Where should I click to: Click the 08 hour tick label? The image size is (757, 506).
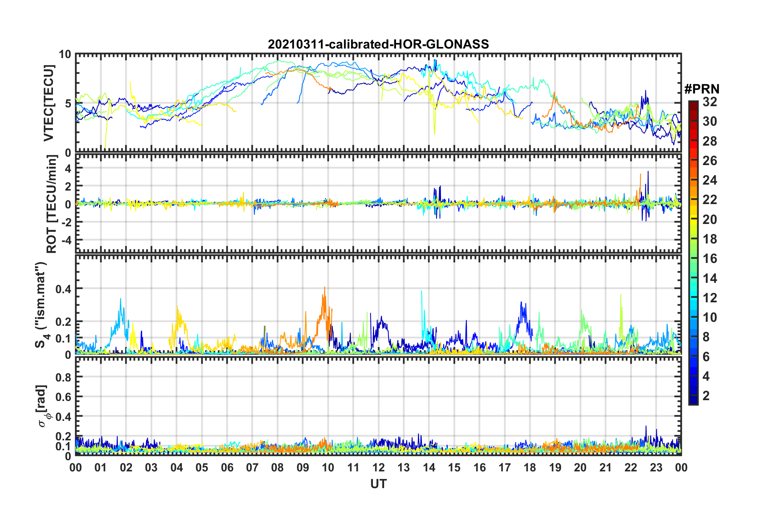point(277,467)
